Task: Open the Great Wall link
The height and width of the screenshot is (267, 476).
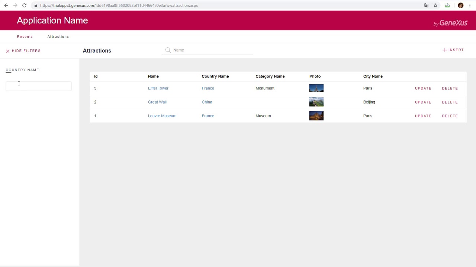Action: (x=157, y=102)
